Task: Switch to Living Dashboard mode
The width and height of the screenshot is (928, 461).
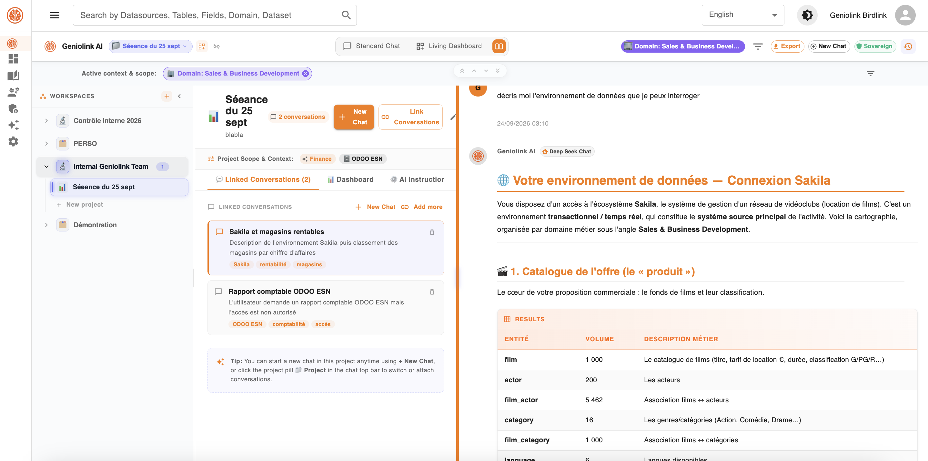Action: point(449,46)
